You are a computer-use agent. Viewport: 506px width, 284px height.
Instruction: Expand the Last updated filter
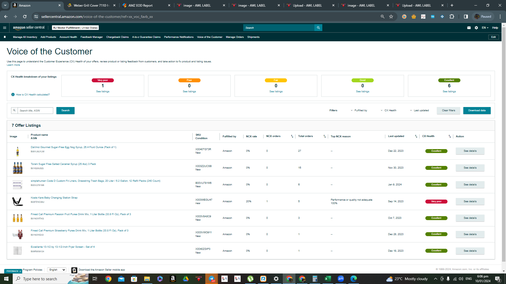click(x=419, y=110)
